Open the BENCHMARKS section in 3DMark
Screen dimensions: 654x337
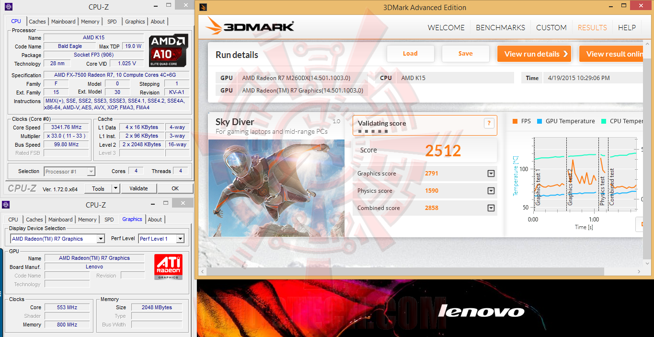(x=500, y=27)
